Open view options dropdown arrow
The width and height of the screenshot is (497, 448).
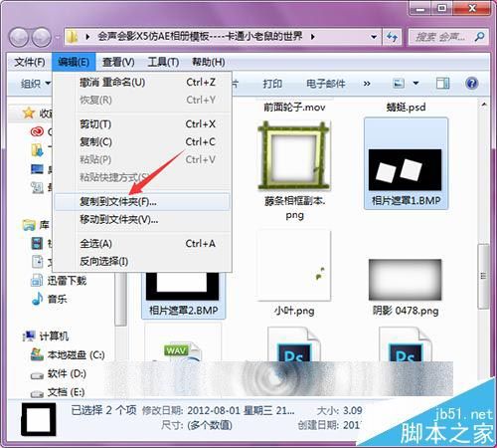[x=415, y=83]
